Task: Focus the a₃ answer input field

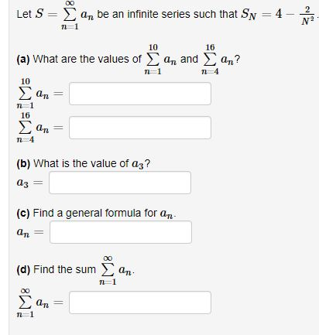Action: point(120,183)
